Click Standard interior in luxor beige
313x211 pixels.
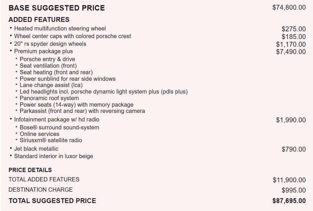pos(53,156)
